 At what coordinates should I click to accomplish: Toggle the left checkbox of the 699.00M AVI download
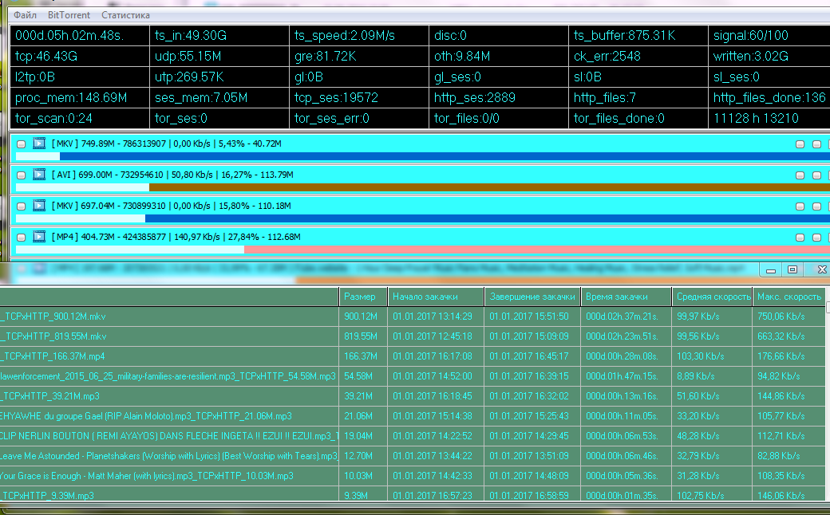click(x=21, y=175)
